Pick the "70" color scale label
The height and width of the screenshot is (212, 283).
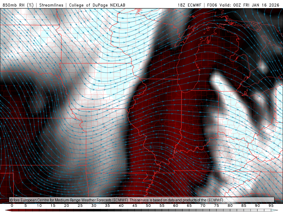pyautogui.click(x=203, y=206)
